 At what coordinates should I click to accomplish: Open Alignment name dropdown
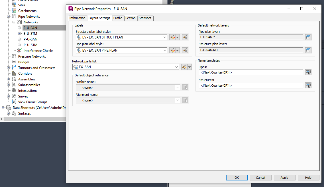click(177, 100)
